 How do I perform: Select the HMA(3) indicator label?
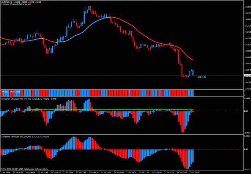click(x=11, y=92)
